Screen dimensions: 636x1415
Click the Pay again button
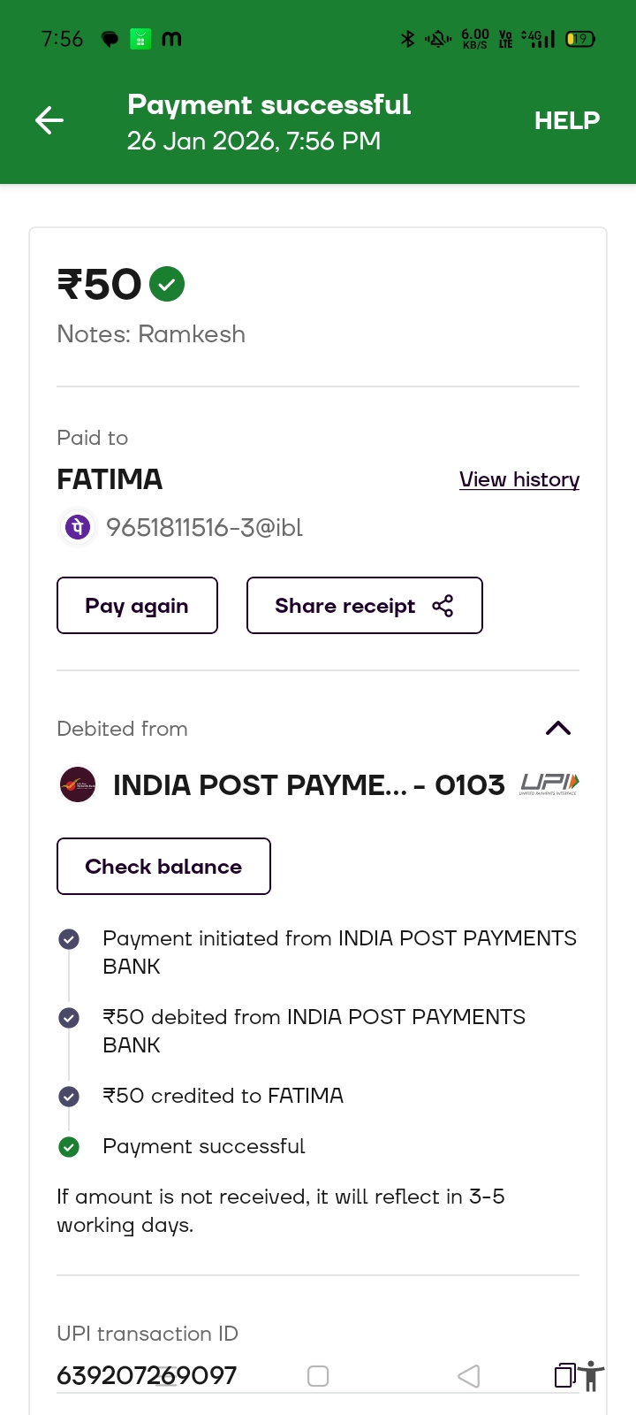(137, 606)
